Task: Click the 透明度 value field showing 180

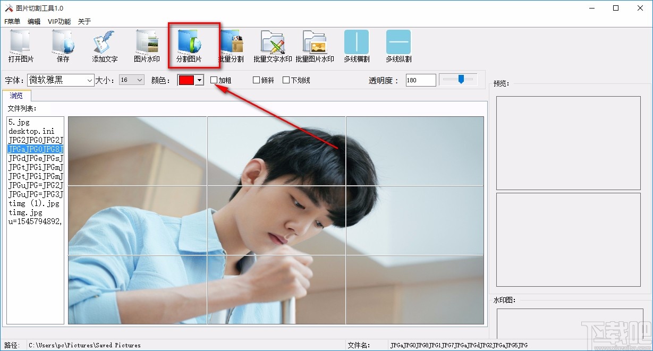Action: (x=421, y=80)
